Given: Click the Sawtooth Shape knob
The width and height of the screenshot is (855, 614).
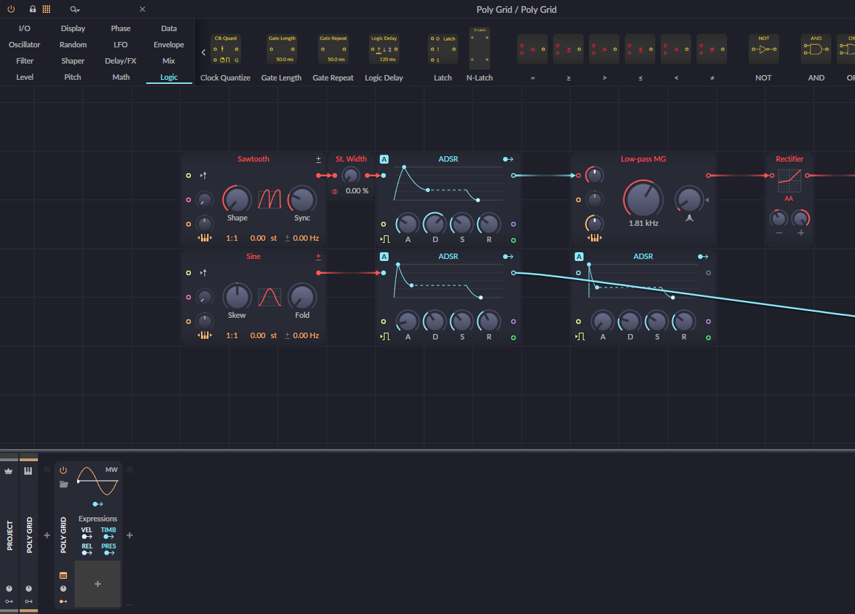Looking at the screenshot, I should tap(237, 199).
